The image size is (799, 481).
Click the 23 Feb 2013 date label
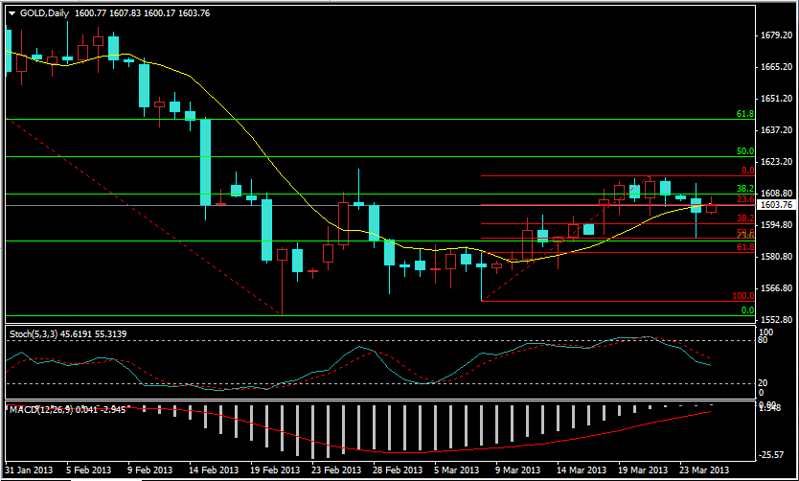point(335,470)
